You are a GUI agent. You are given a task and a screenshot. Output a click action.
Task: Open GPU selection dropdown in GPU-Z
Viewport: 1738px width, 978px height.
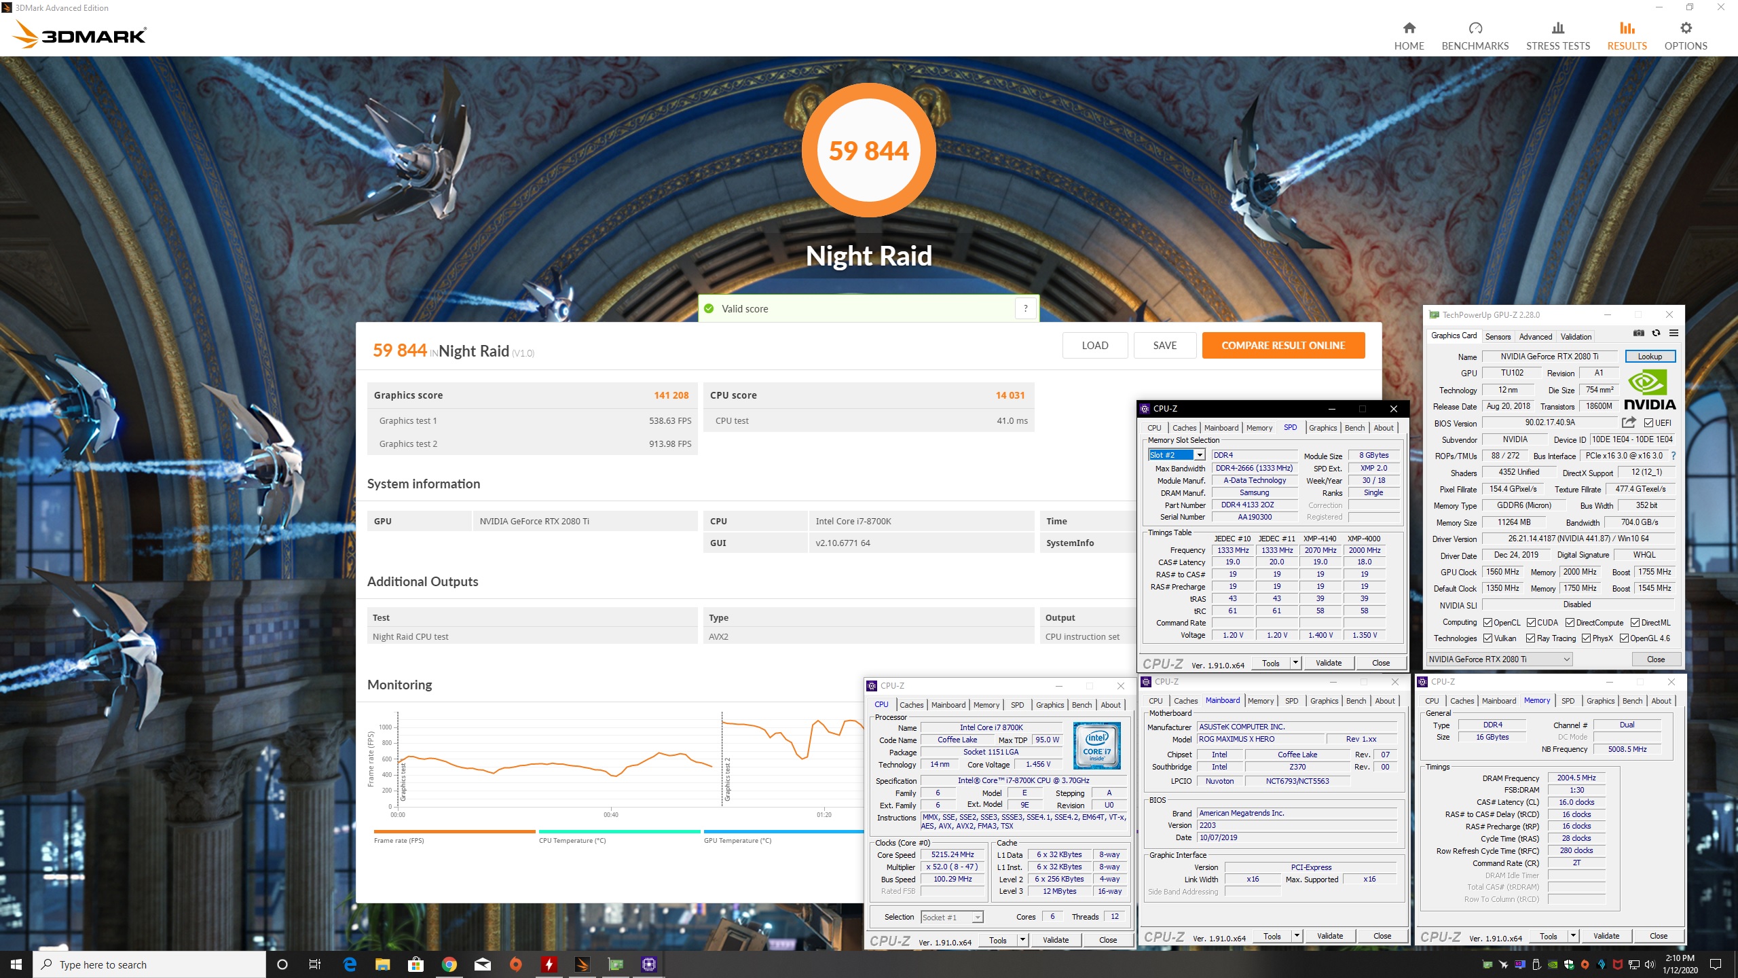(x=1498, y=659)
